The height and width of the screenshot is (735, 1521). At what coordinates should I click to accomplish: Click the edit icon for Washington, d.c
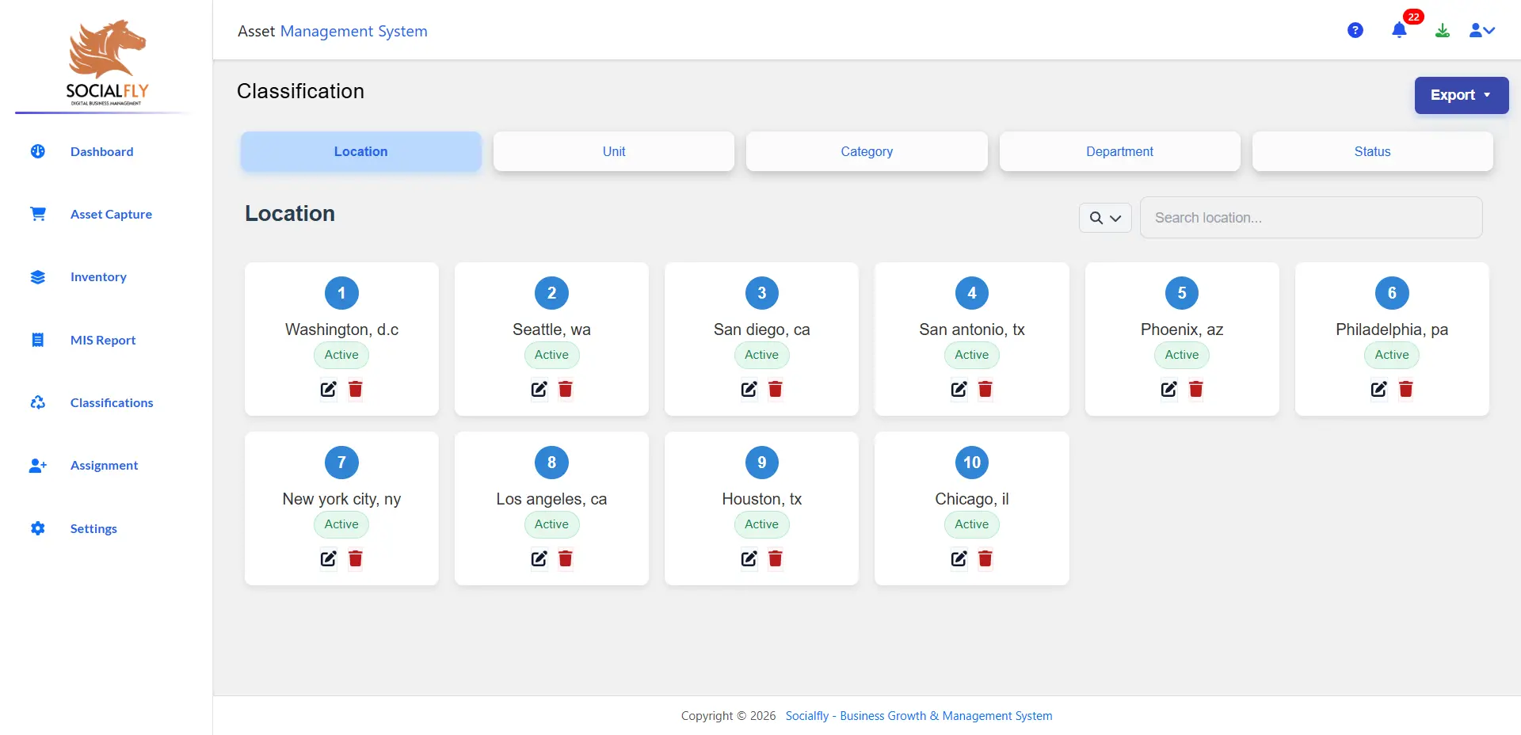point(328,389)
